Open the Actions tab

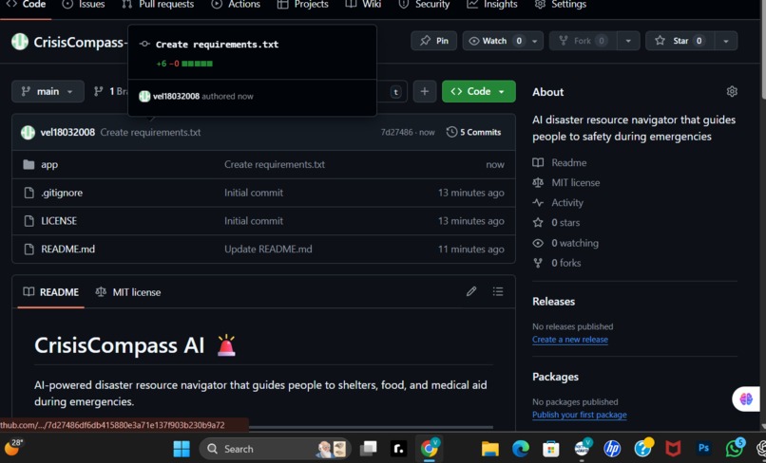(x=236, y=5)
